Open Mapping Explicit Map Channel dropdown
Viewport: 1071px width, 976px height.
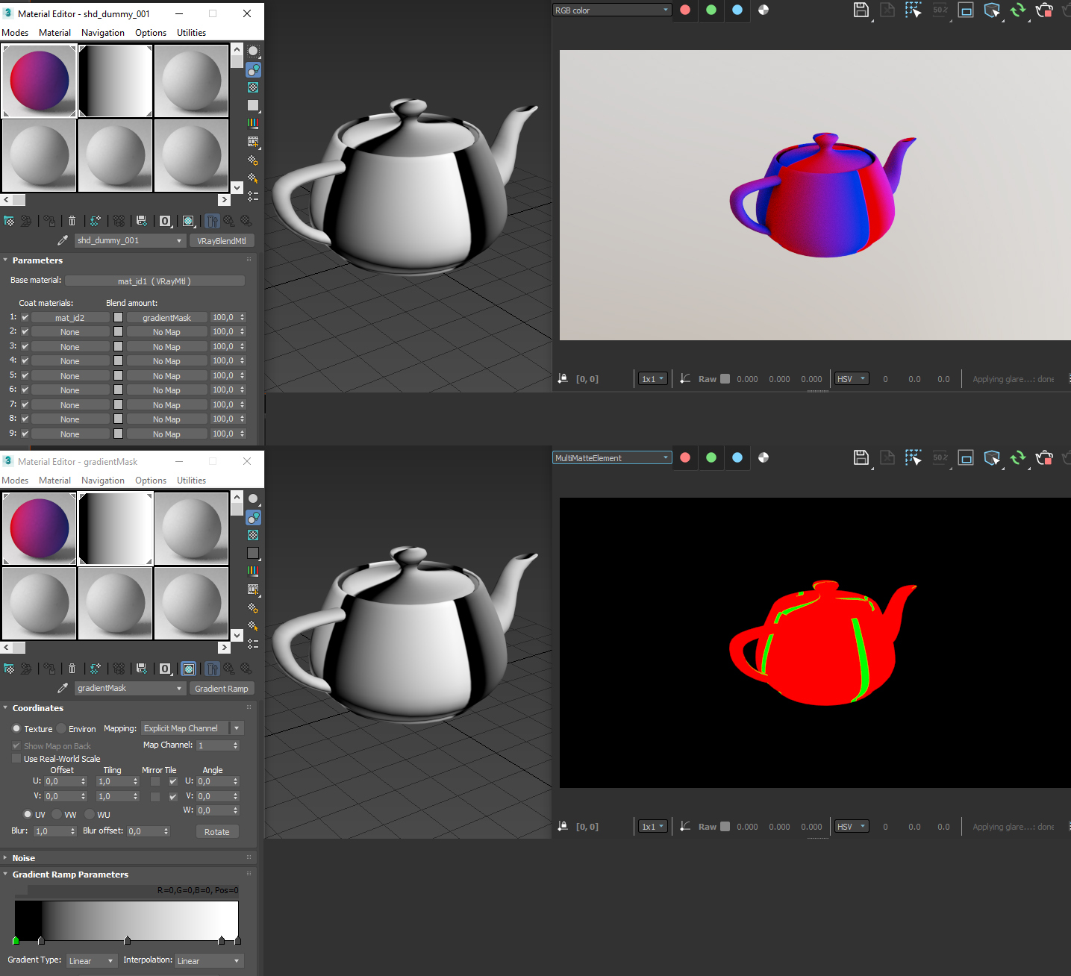coord(193,728)
